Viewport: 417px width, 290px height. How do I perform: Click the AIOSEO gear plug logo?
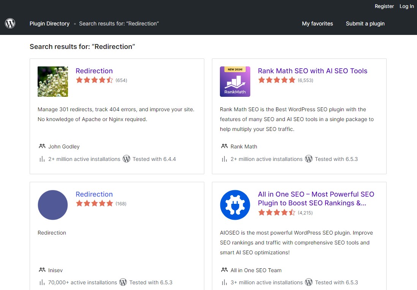coord(235,205)
